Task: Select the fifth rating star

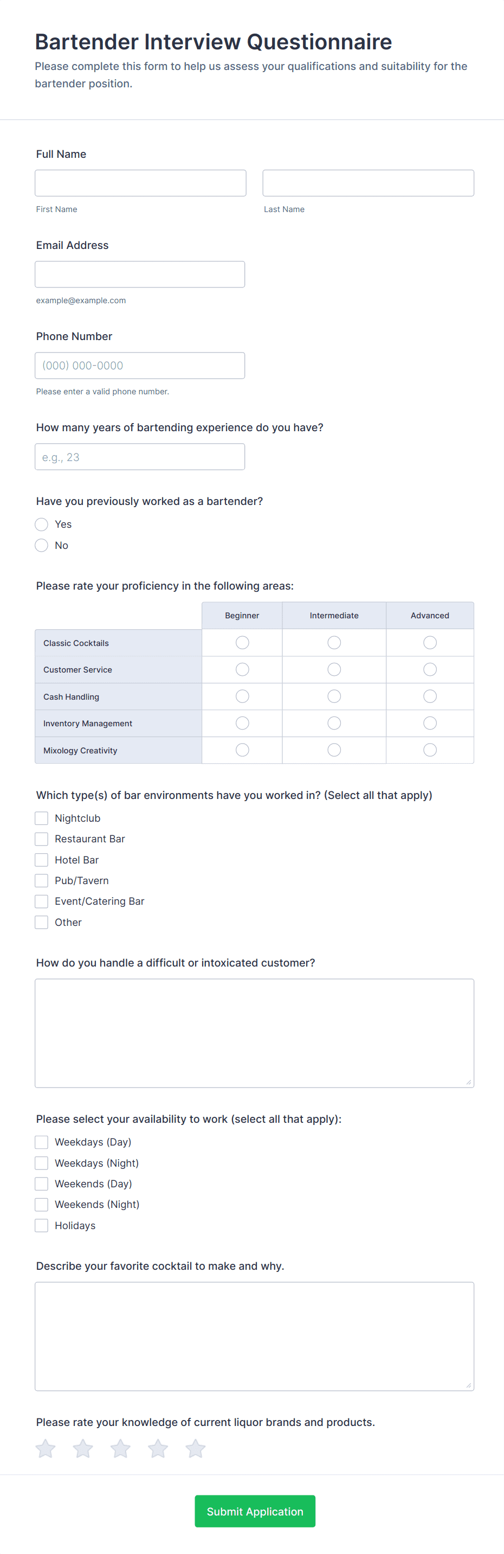Action: coord(195,1448)
